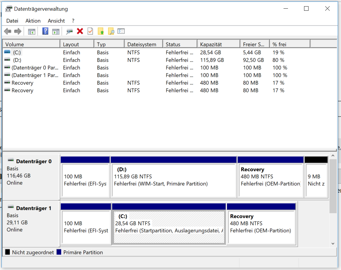Select the Recovery partition on Datenträger 0

click(270, 177)
